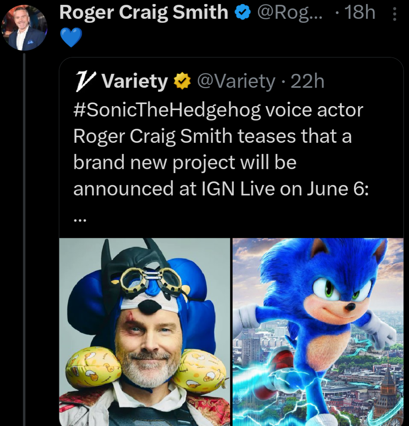Image resolution: width=409 pixels, height=426 pixels.
Task: Click blue verified badge beside Roger Craig Smith
Action: pyautogui.click(x=242, y=13)
